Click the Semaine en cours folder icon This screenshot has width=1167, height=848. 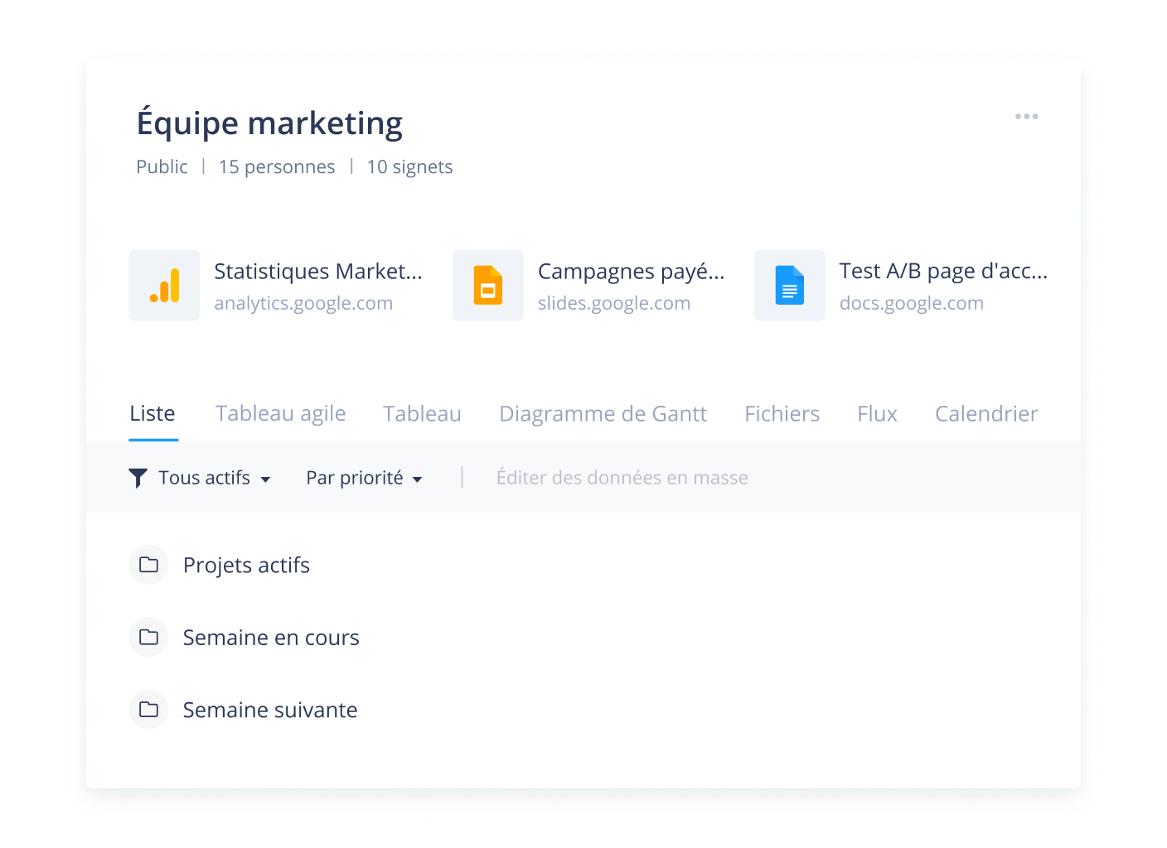tap(149, 637)
